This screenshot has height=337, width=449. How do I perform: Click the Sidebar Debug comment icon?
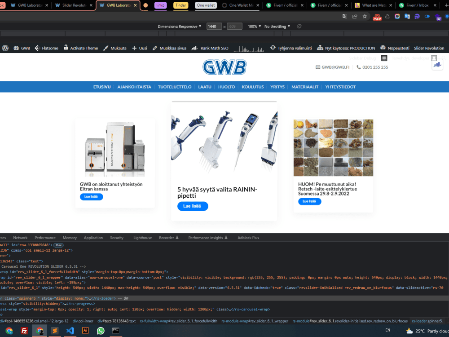(384, 58)
